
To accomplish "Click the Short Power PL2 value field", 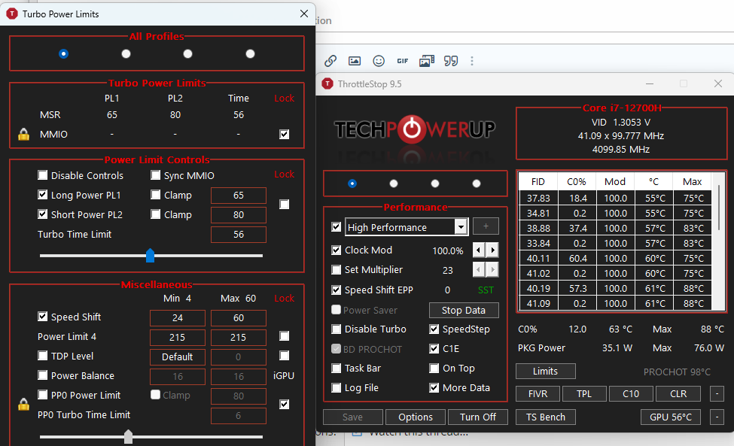I will tap(239, 214).
